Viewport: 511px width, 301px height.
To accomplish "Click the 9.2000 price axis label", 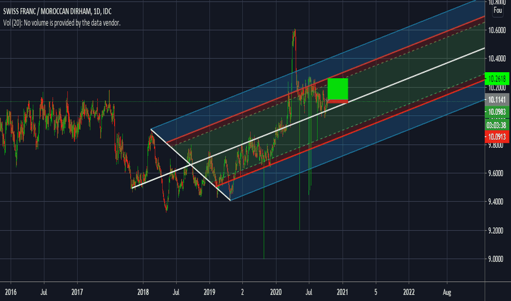I will [497, 231].
